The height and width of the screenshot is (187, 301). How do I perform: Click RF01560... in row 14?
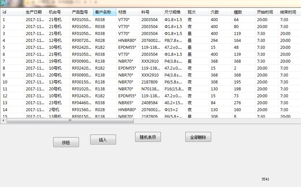pos(82,109)
